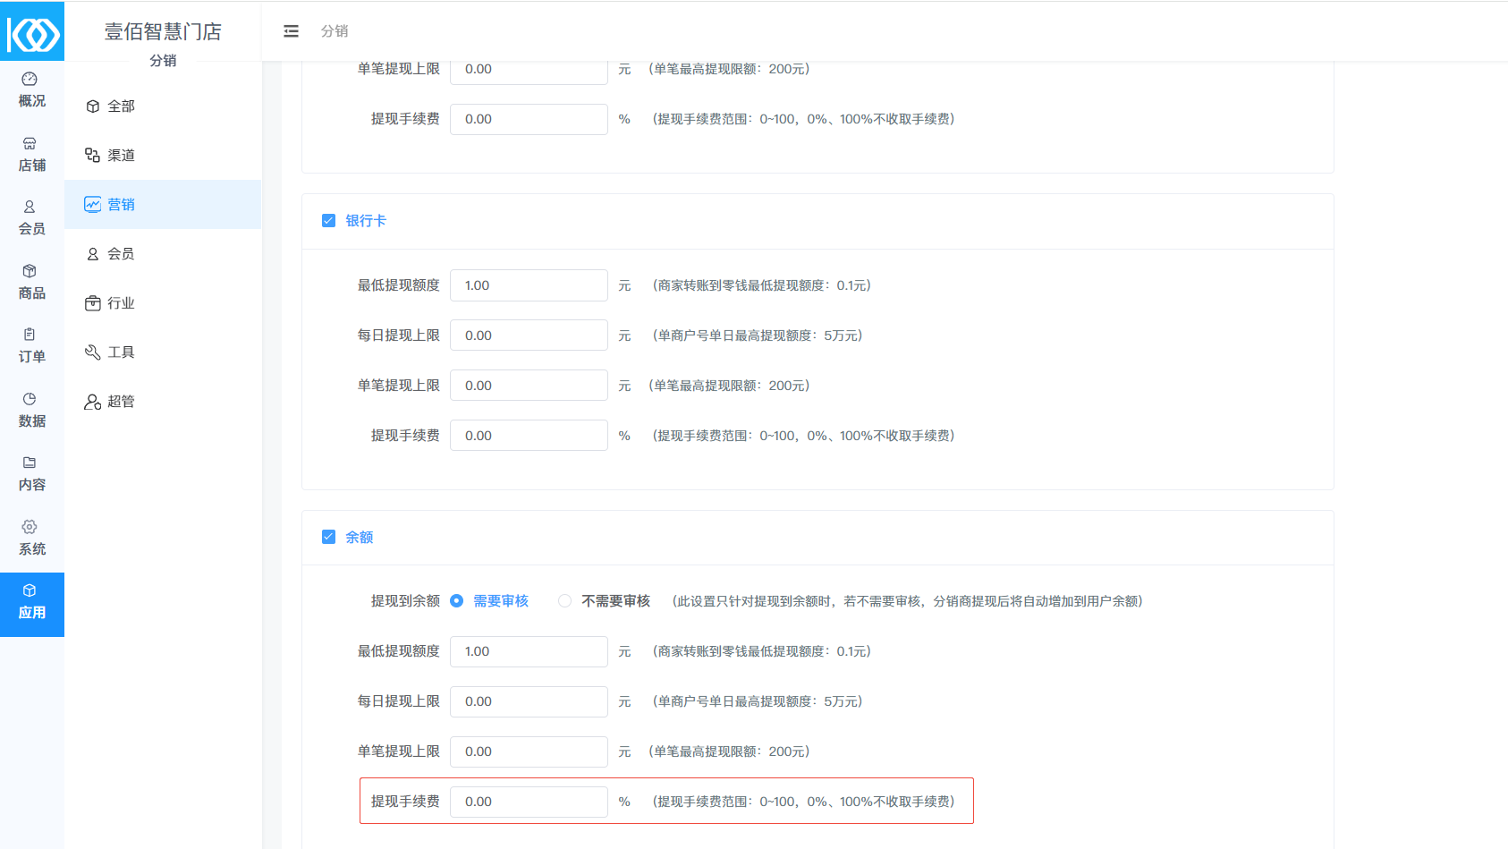
Task: Select the 不需要审核 radio option
Action: click(x=564, y=601)
